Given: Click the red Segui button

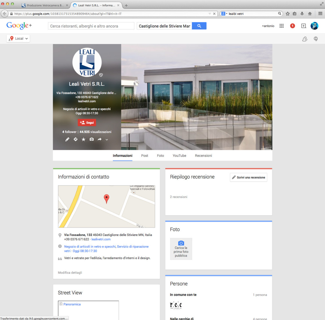Looking at the screenshot, I should [x=87, y=123].
